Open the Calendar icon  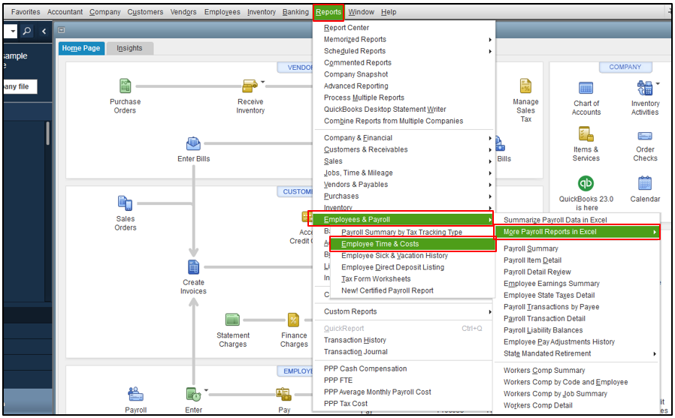(x=645, y=183)
